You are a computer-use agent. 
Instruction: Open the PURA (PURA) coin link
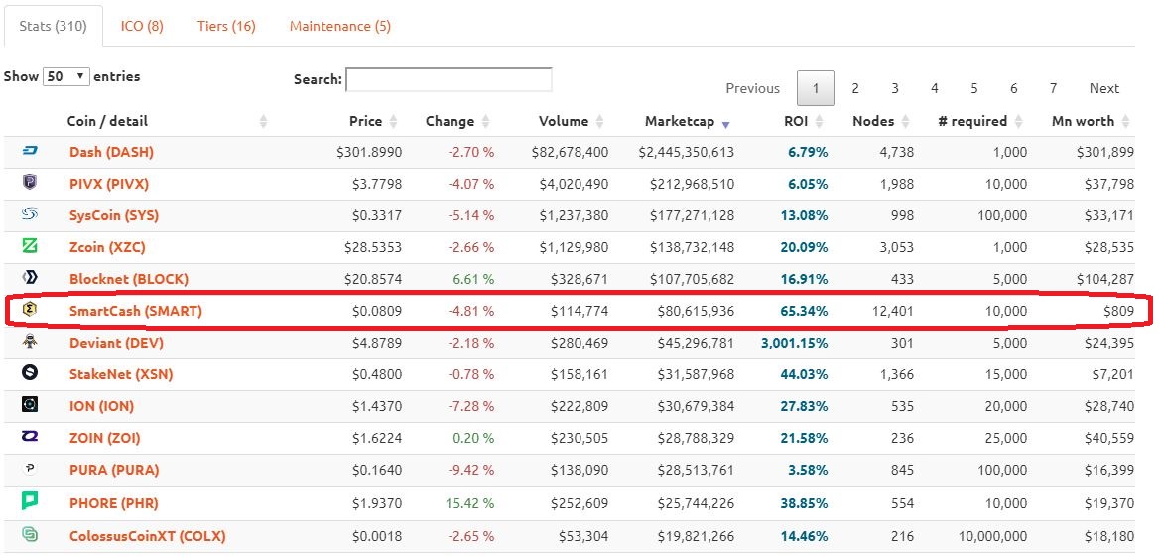pyautogui.click(x=114, y=470)
